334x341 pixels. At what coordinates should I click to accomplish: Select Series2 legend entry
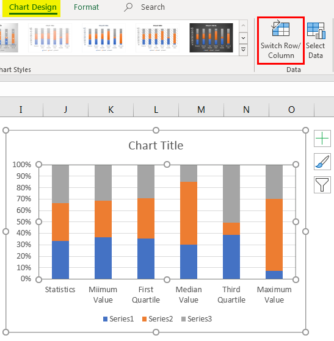(x=158, y=319)
